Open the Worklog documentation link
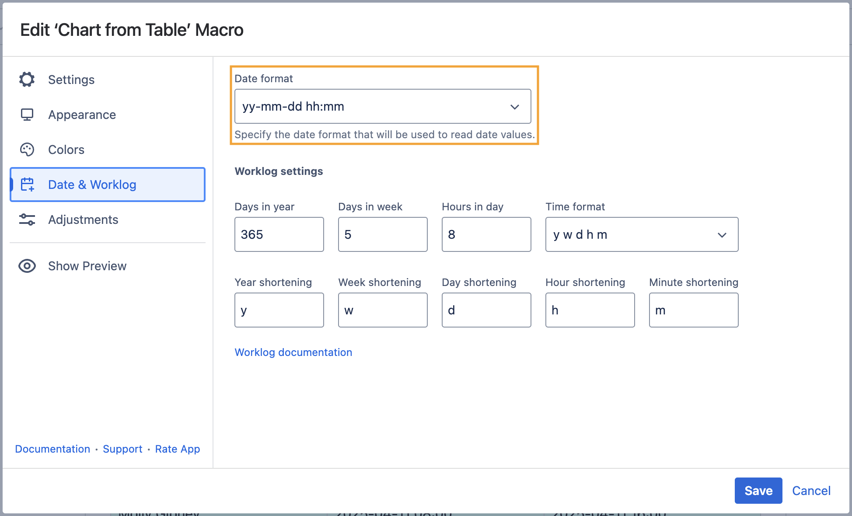This screenshot has width=852, height=516. point(293,352)
